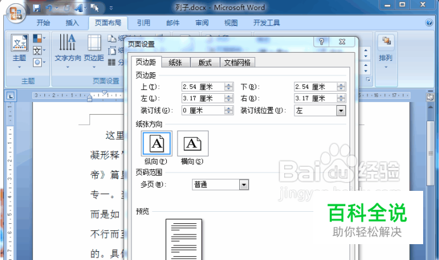The height and width of the screenshot is (260, 439).
Task: Open the 审阅 ribbon tab
Action: point(202,23)
